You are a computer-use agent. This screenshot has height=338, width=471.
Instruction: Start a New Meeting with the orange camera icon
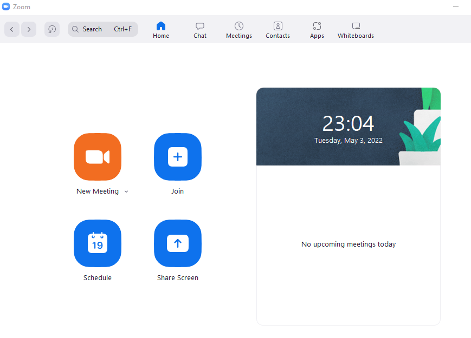tap(98, 157)
